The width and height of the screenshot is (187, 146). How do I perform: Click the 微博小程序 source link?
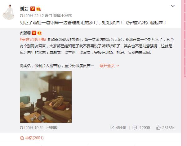(x=62, y=15)
